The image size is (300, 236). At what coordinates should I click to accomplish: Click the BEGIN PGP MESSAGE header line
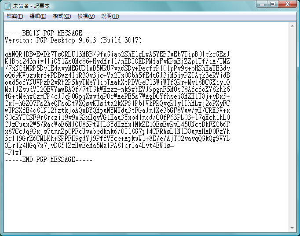(x=52, y=33)
